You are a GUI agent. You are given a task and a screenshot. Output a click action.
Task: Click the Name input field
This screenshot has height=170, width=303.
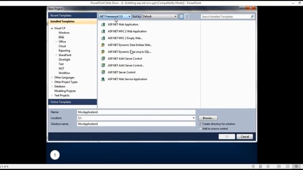tap(136, 112)
